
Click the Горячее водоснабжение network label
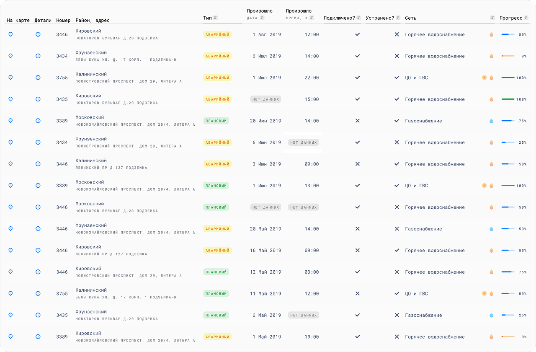coord(434,34)
